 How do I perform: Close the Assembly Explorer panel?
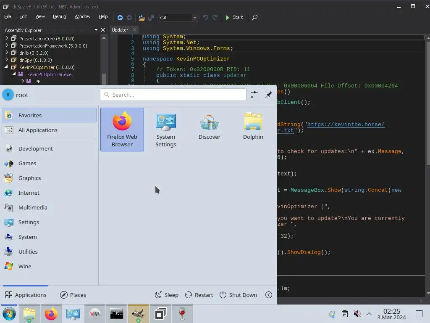point(103,30)
